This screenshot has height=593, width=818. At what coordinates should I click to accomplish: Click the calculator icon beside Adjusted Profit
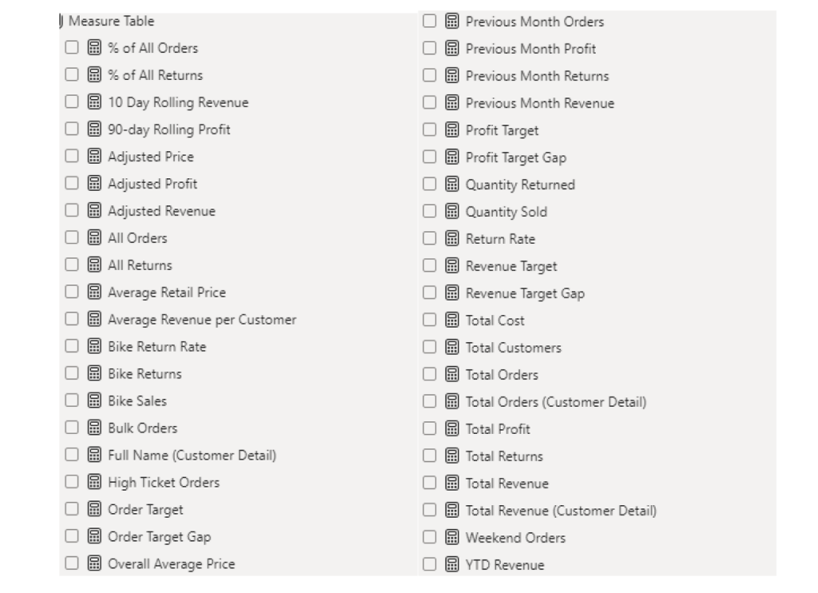point(93,184)
